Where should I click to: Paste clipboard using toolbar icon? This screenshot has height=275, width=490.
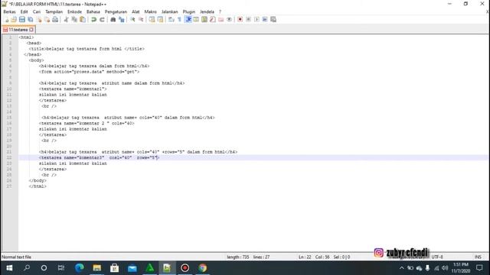(x=83, y=20)
